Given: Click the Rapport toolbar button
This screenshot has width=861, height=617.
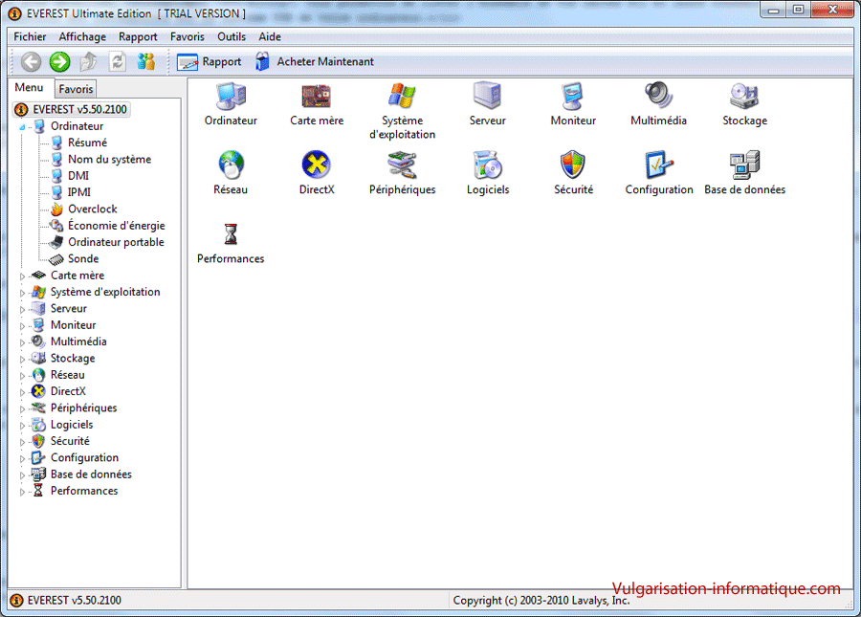Looking at the screenshot, I should point(209,61).
